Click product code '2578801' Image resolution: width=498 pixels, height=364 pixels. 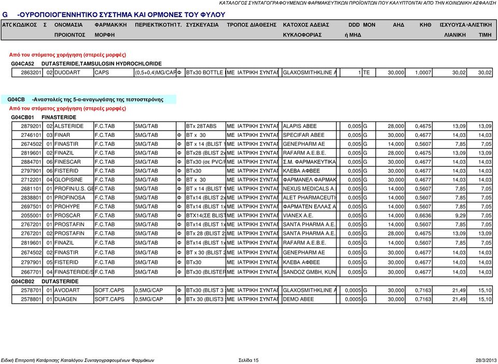click(x=31, y=299)
